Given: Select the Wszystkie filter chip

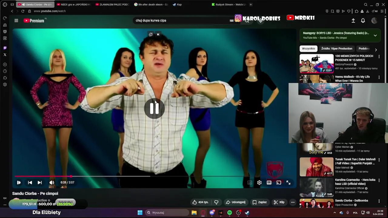Looking at the screenshot, I should (308, 48).
